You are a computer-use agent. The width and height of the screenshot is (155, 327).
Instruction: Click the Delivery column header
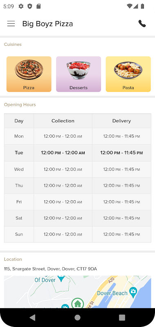(121, 121)
